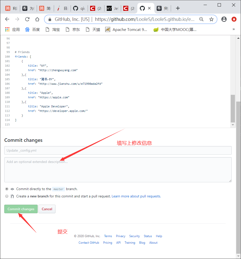
Task: Switch to the first red C tab
Action: pos(96,8)
